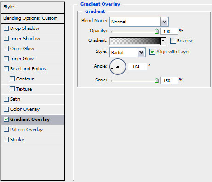Select Blending Options: Custom
This screenshot has width=212, height=182.
[x=33, y=18]
